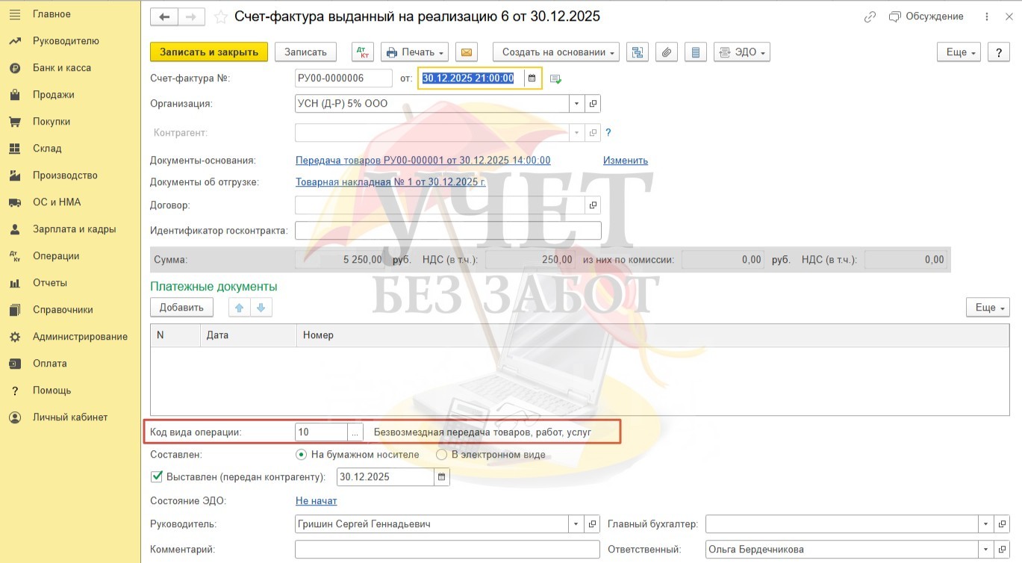Open the Не начат ЭДО status link
The image size is (1022, 563).
point(317,501)
